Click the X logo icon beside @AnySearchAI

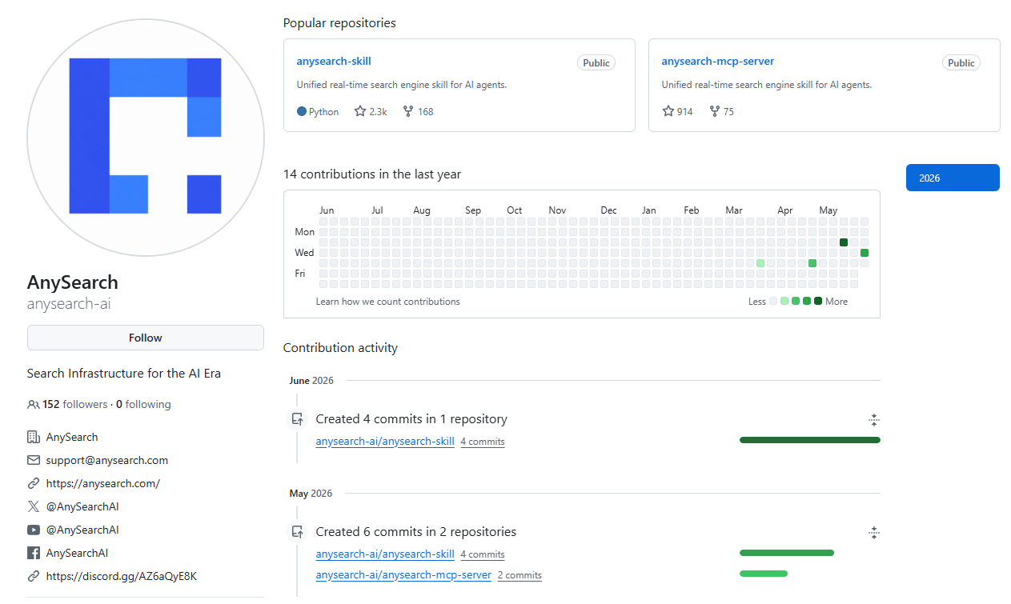(34, 506)
